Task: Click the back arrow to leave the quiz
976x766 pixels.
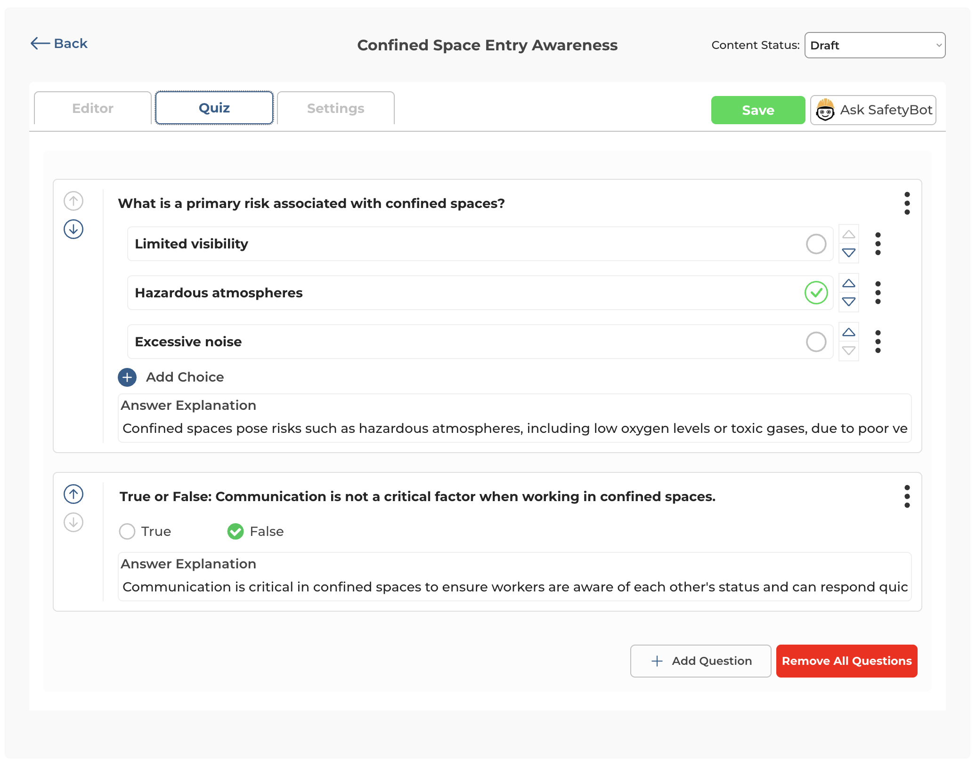Action: (40, 43)
